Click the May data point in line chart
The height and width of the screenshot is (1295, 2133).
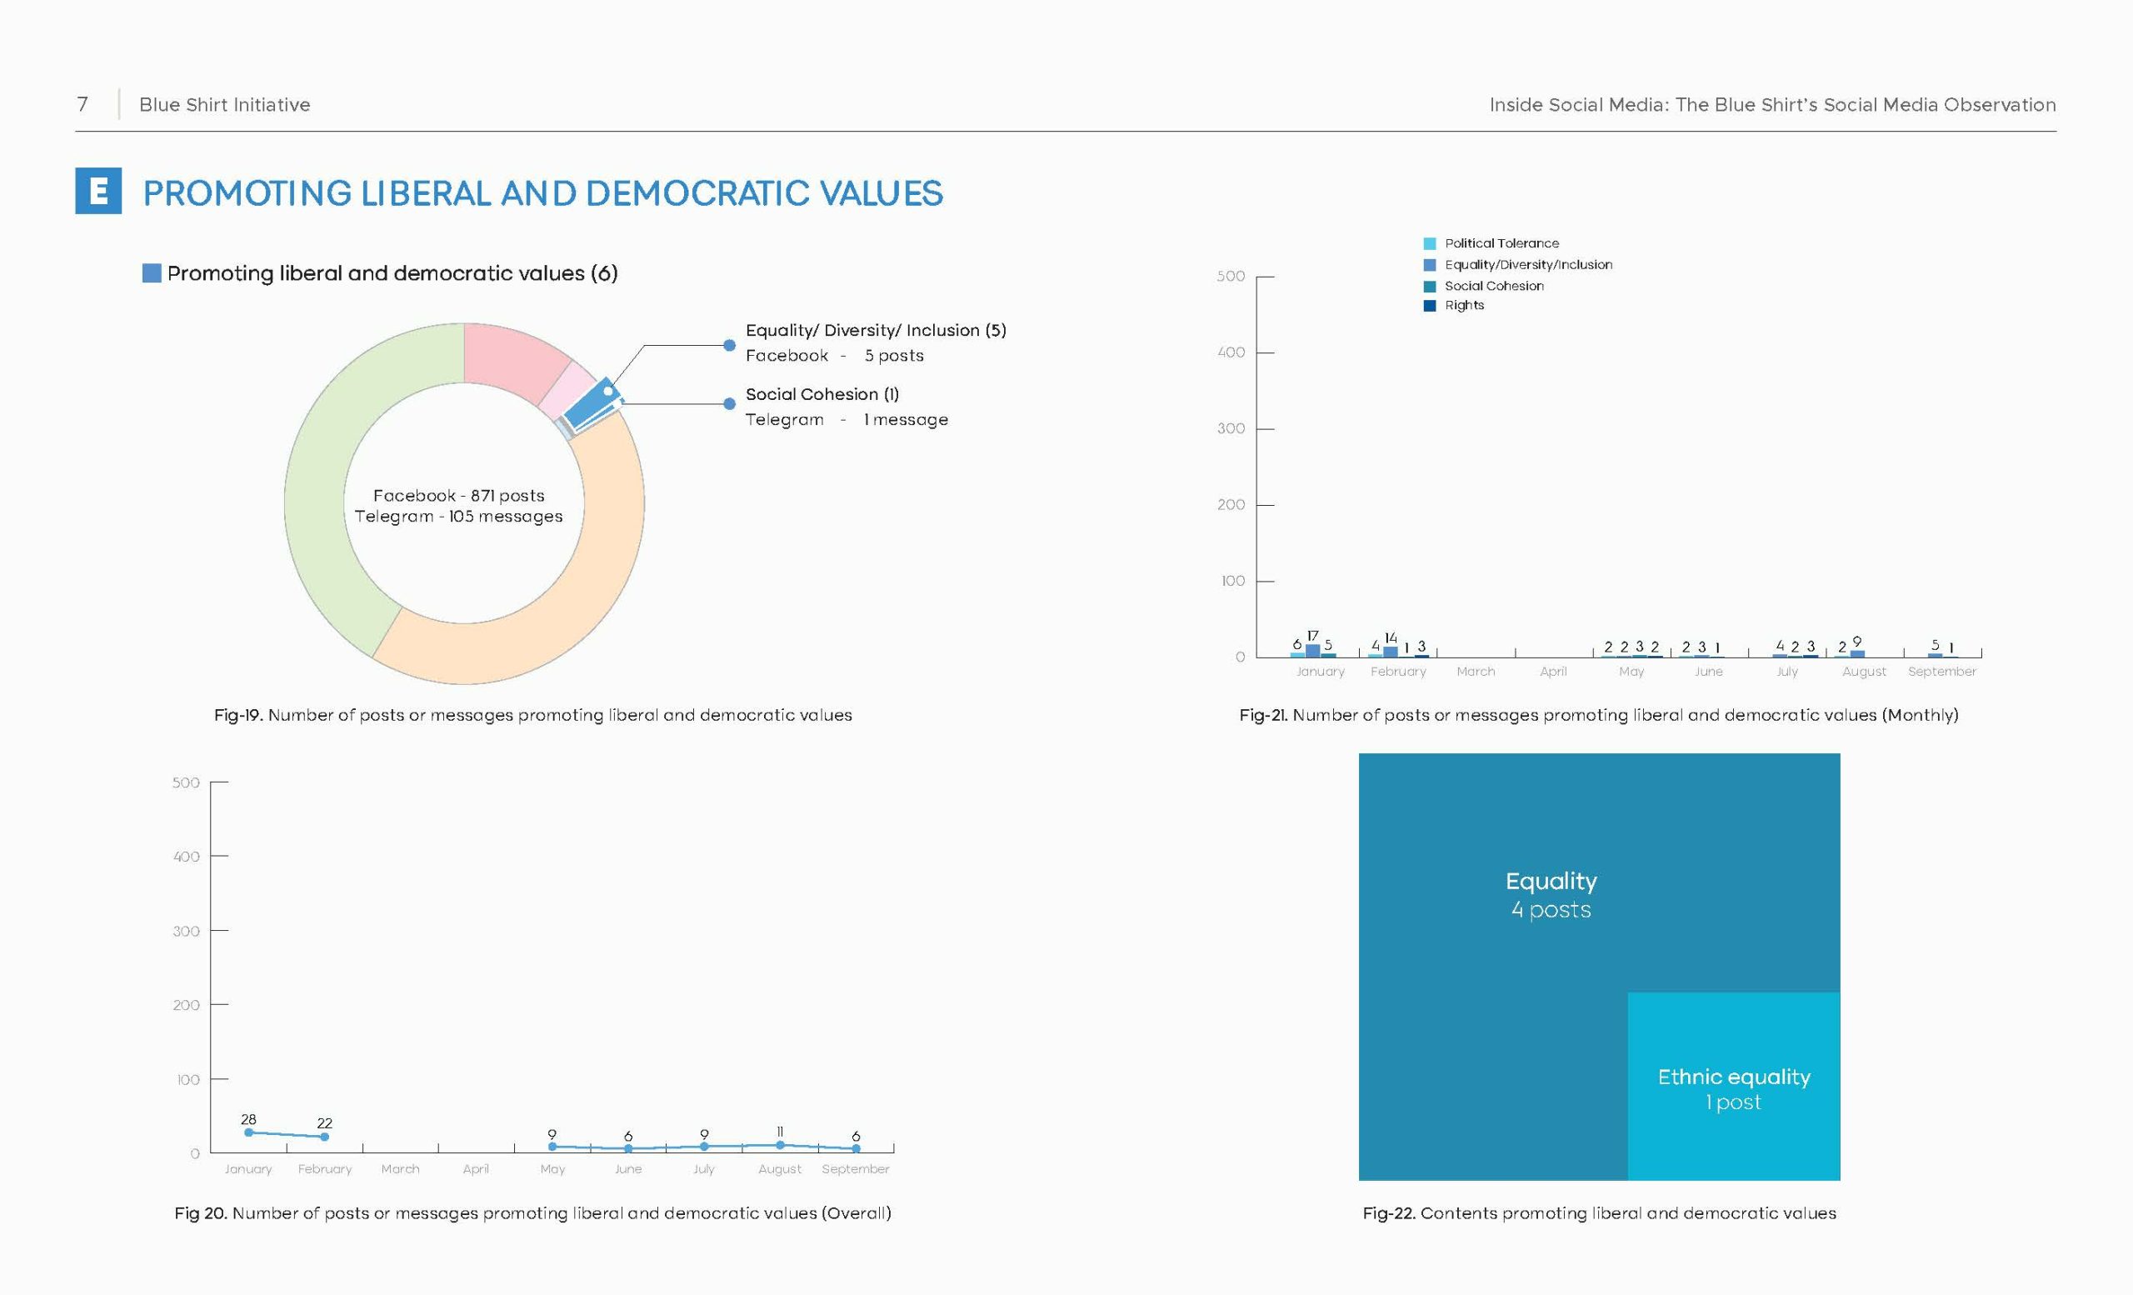click(552, 1146)
